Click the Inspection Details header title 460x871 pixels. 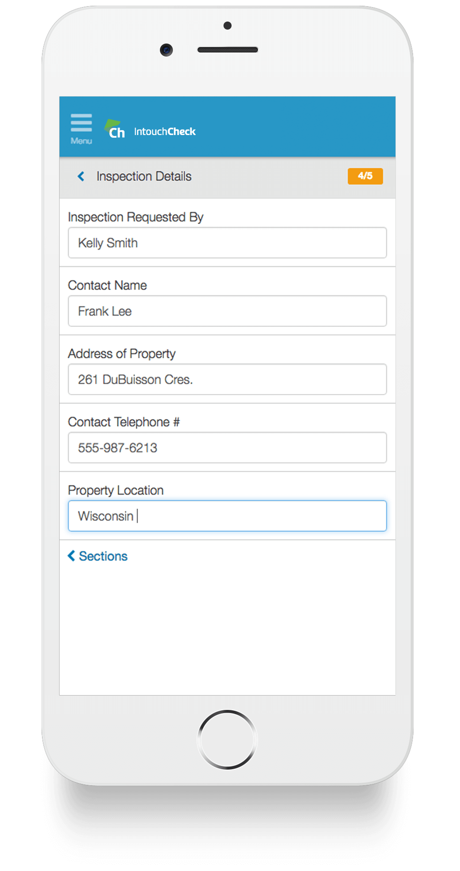[144, 176]
